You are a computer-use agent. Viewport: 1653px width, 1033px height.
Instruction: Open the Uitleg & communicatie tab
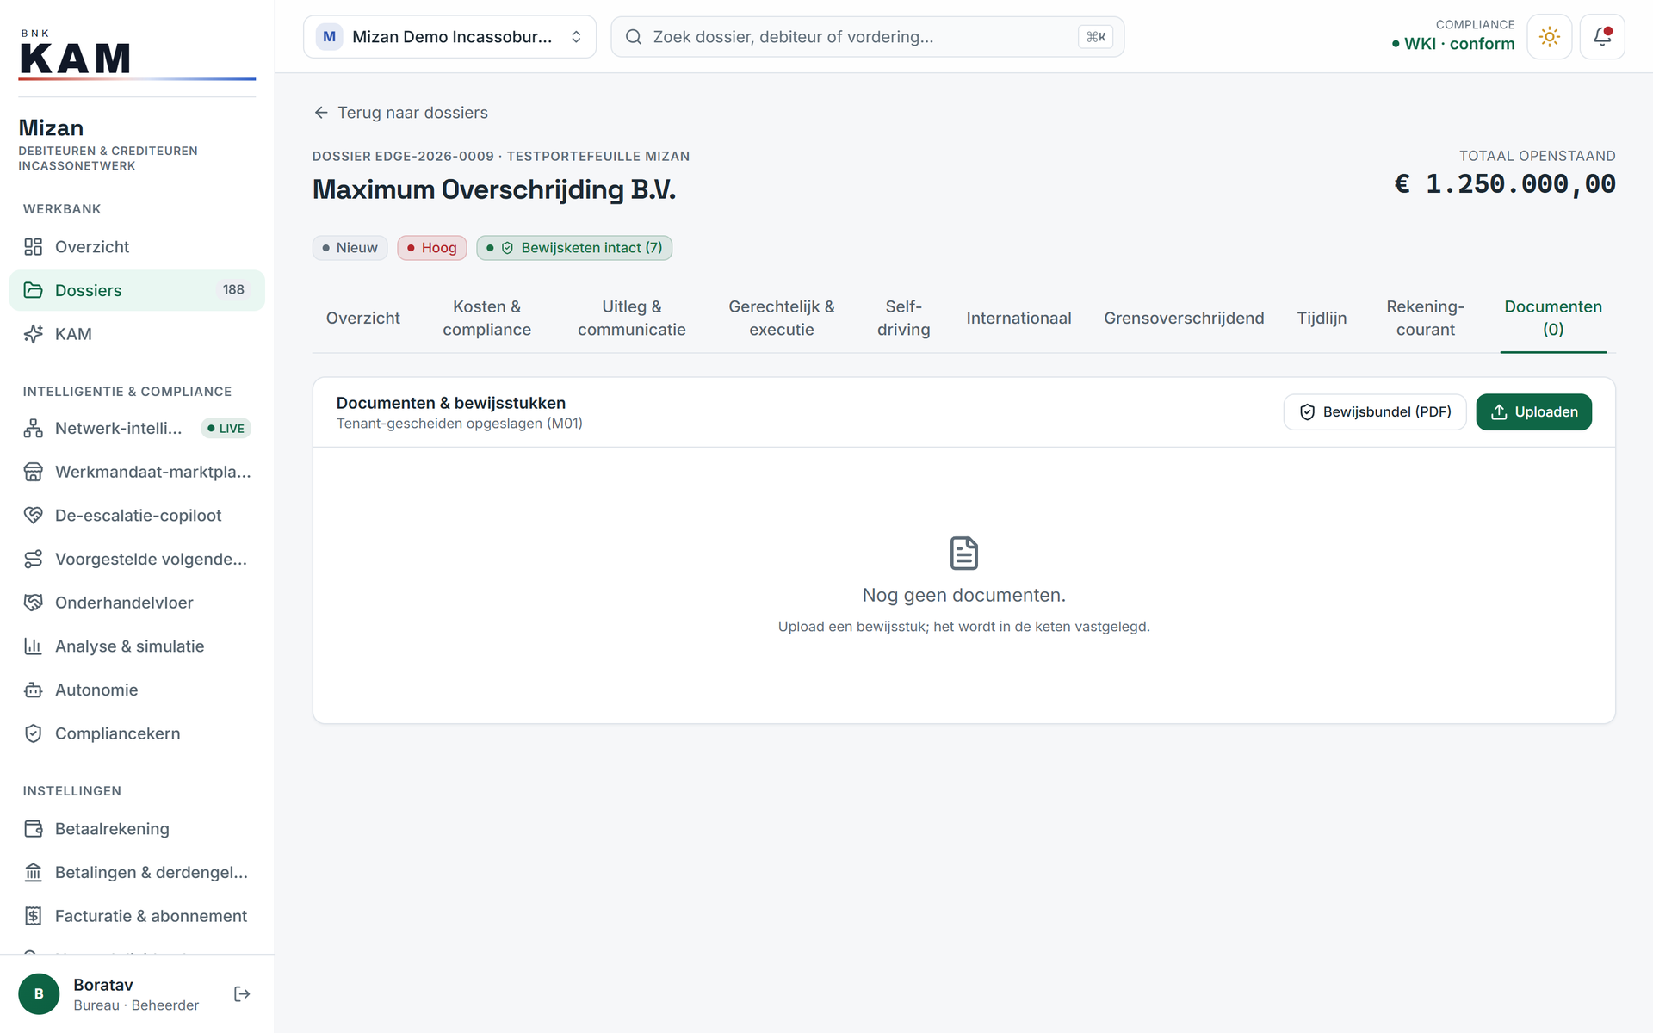tap(631, 319)
